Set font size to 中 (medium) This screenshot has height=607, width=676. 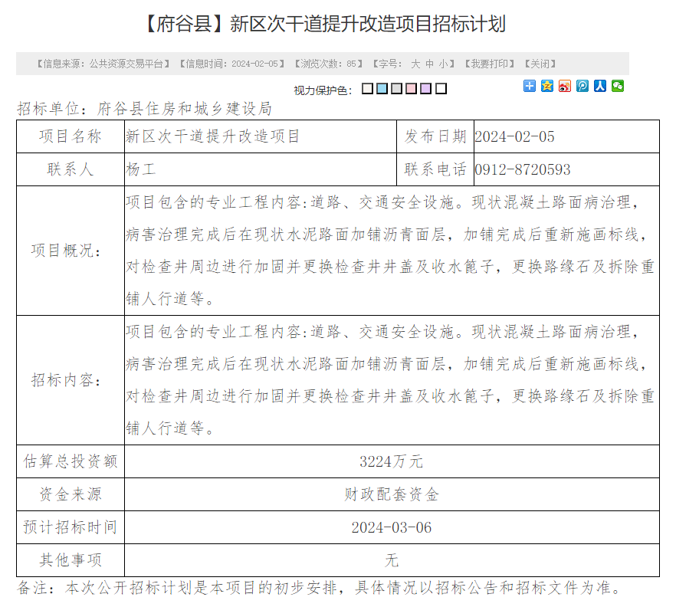430,64
